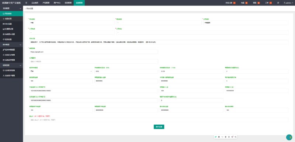The image size is (295, 142).
Task: Open 收款码设置 in the sidebar
Action: click(x=11, y=29)
